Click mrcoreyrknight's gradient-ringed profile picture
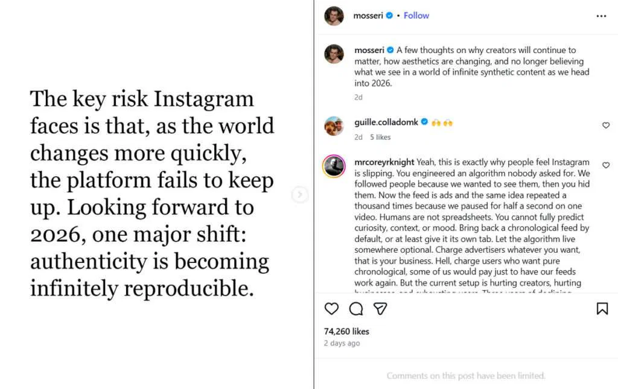Screen dimensions: 618x389 click(x=334, y=166)
